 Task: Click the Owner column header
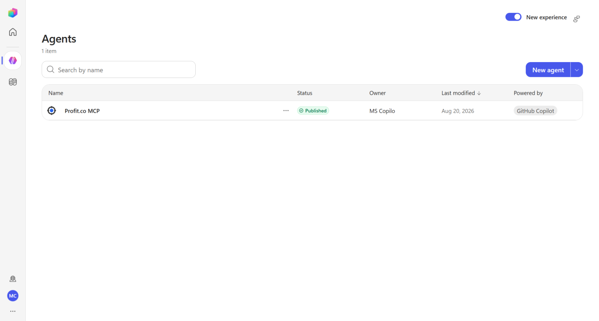click(378, 93)
